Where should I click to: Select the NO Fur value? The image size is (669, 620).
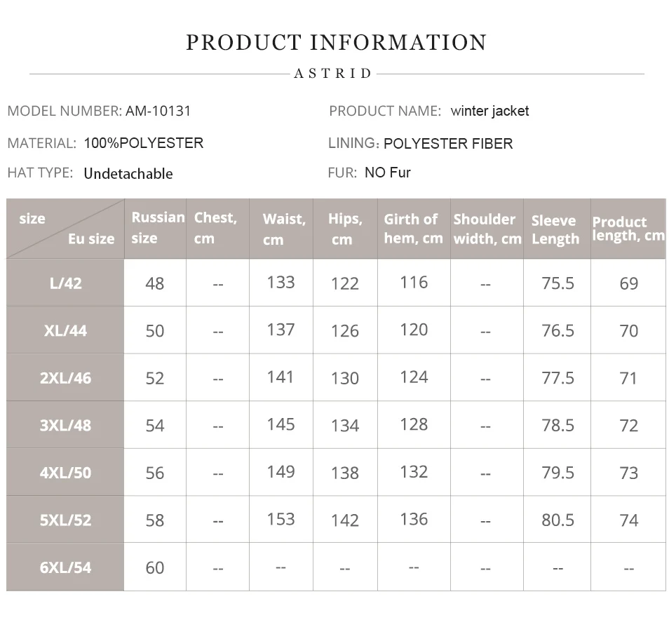[387, 173]
